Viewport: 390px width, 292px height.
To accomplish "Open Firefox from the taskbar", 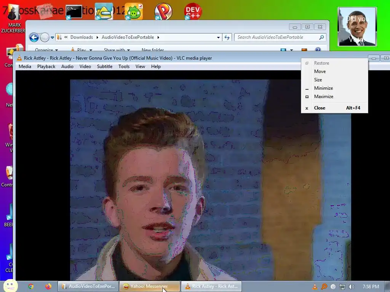I will (x=48, y=286).
